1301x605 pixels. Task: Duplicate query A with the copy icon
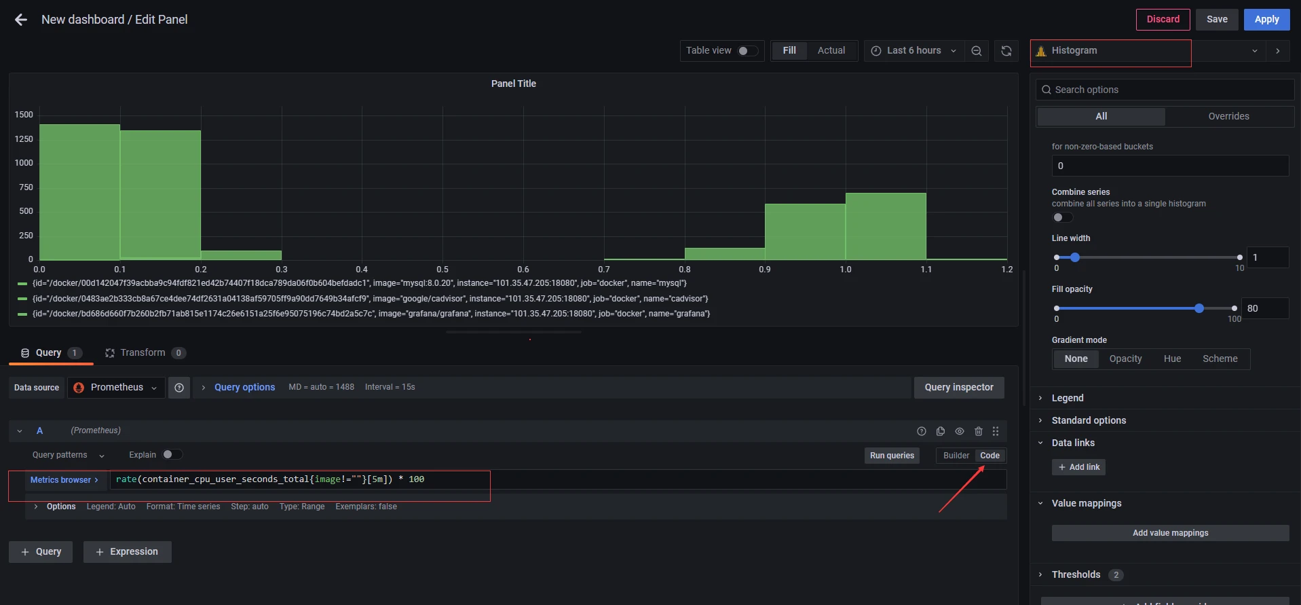tap(941, 431)
